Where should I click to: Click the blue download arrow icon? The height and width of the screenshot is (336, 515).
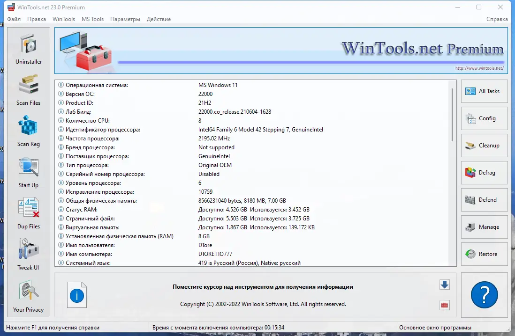tap(444, 285)
